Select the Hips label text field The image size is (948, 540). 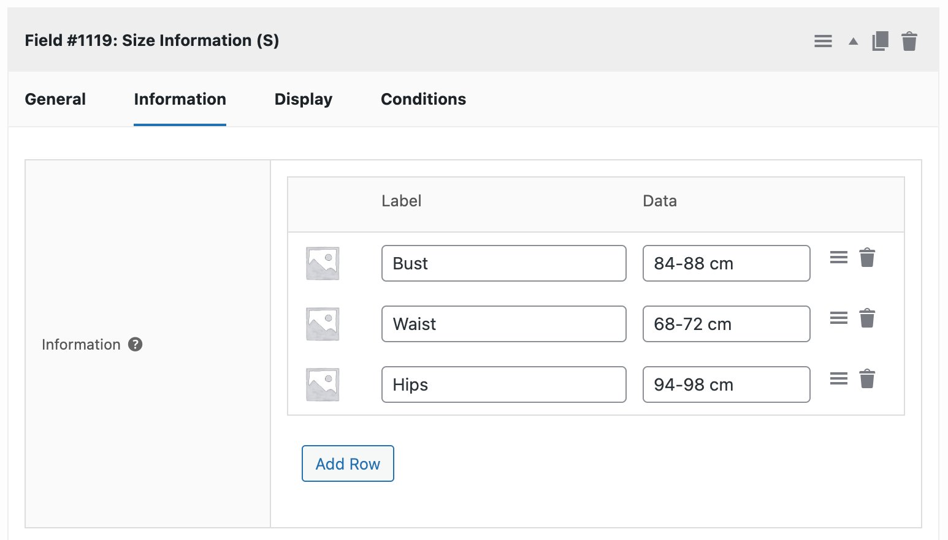503,384
